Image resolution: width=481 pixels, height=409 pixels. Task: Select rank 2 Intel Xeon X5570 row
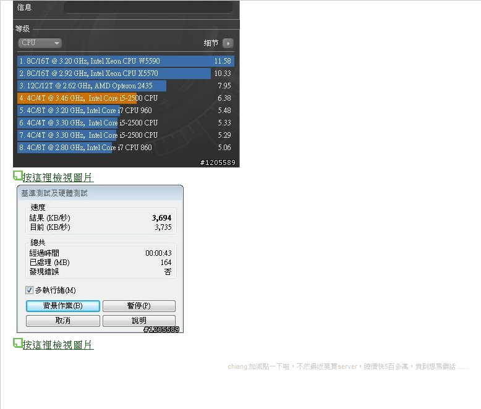pyautogui.click(x=126, y=74)
